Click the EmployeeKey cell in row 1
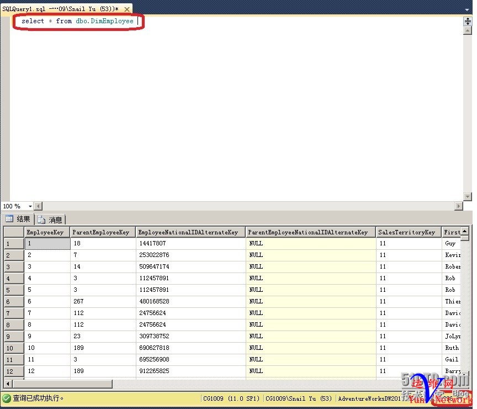This screenshot has height=409, width=477. (x=47, y=243)
